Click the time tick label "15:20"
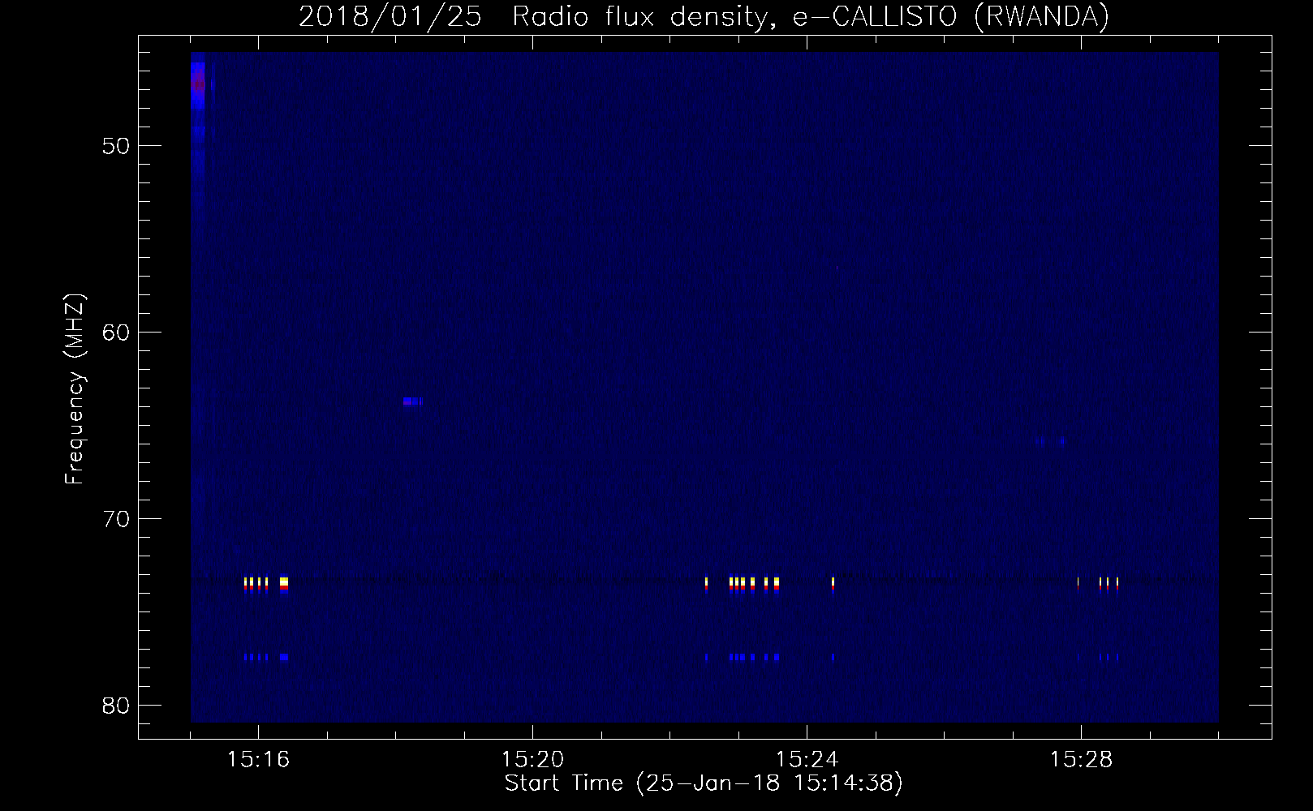 (x=532, y=760)
